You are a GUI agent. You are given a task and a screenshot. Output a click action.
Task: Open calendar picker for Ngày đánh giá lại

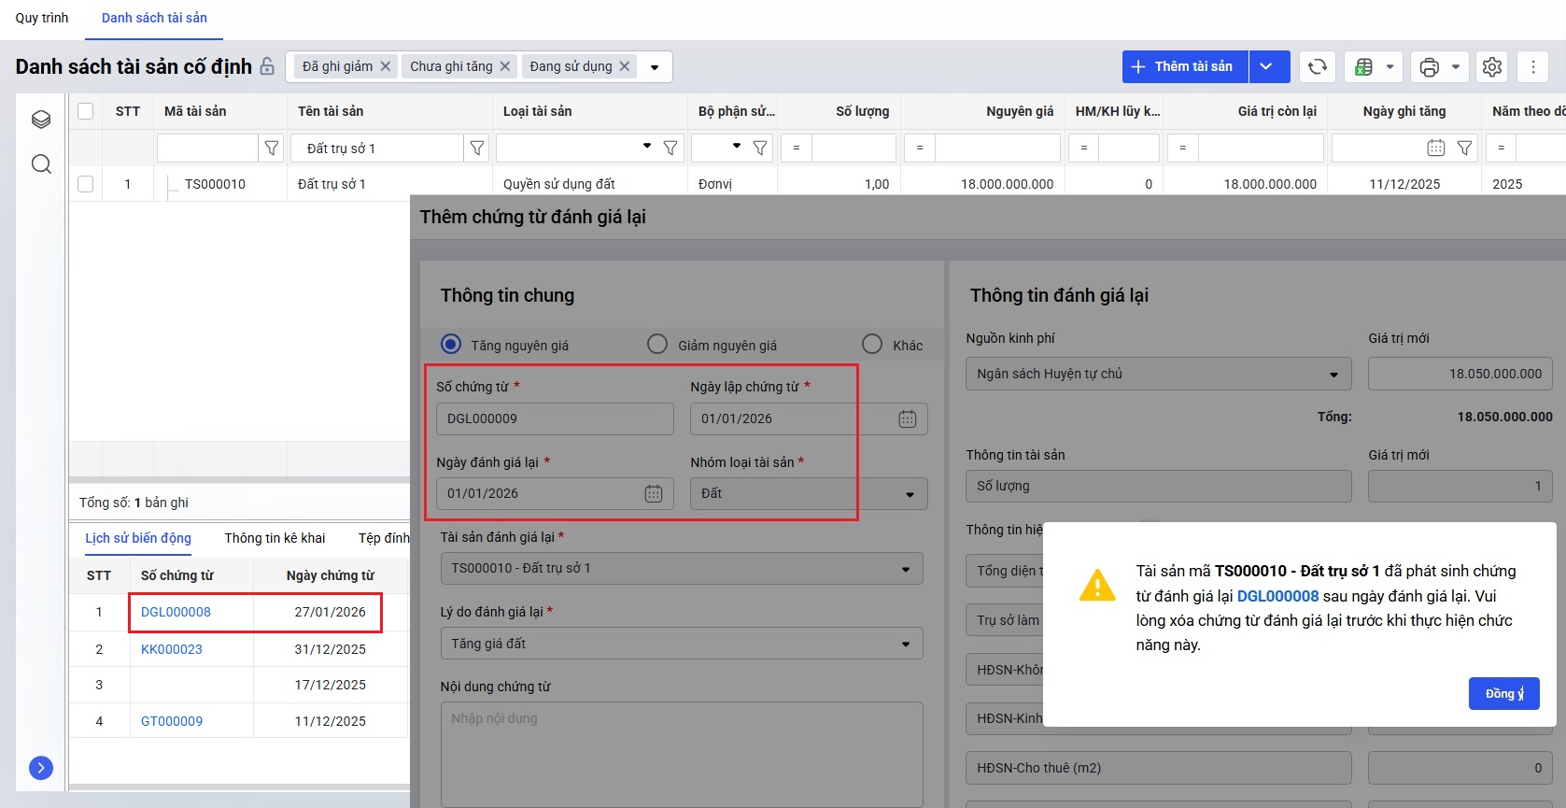pyautogui.click(x=653, y=493)
